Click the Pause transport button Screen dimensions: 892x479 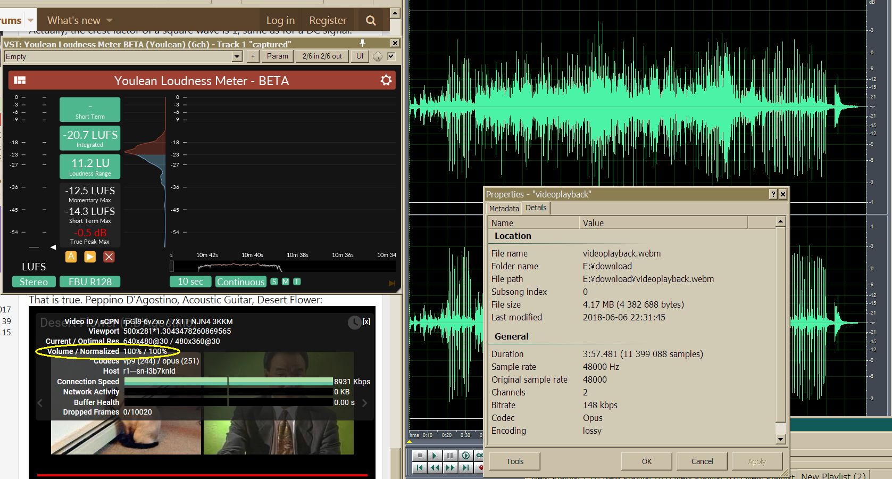pos(450,455)
